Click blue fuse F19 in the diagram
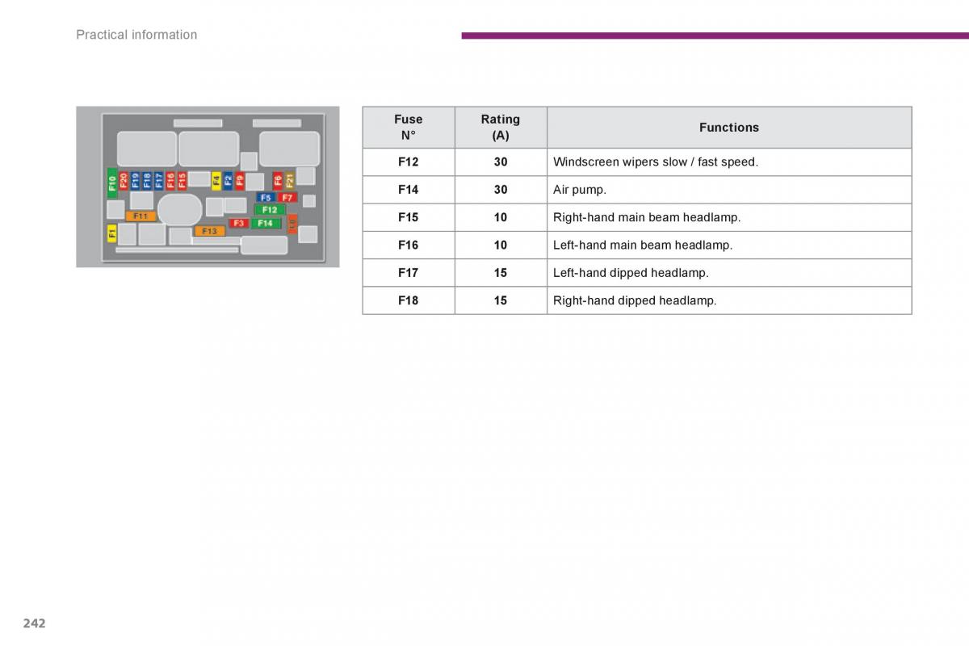Screen dimensions: 969x646 (136, 181)
